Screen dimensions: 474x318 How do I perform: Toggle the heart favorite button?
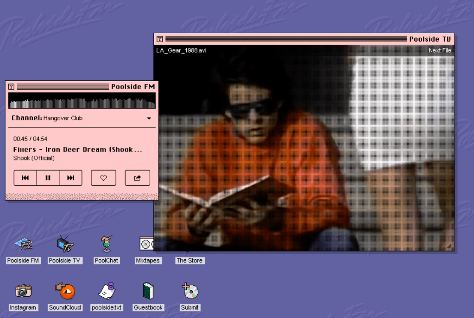(x=104, y=178)
